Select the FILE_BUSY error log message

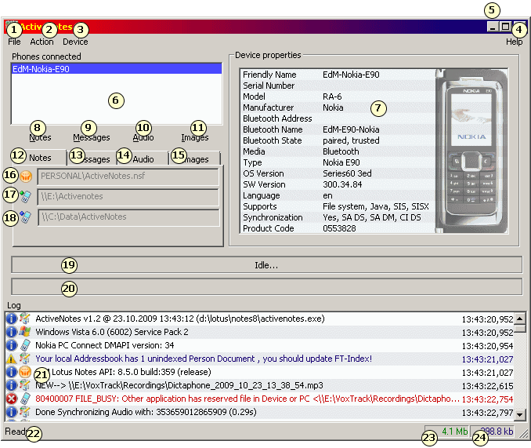tap(247, 399)
